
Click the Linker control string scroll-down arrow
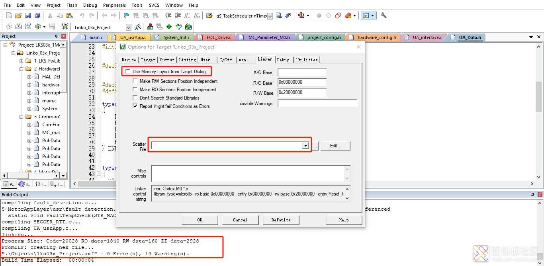pos(347,198)
